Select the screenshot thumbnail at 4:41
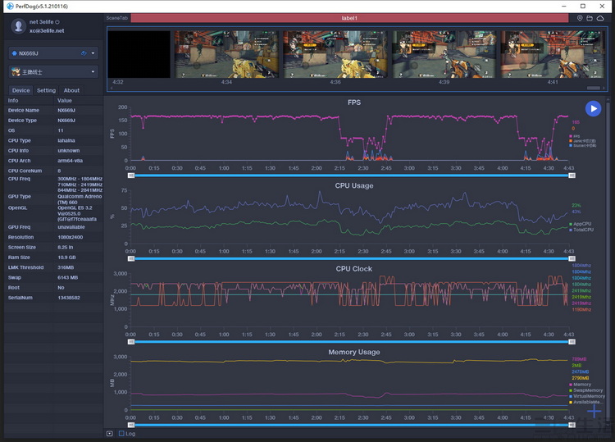The height and width of the screenshot is (442, 615). pos(553,54)
